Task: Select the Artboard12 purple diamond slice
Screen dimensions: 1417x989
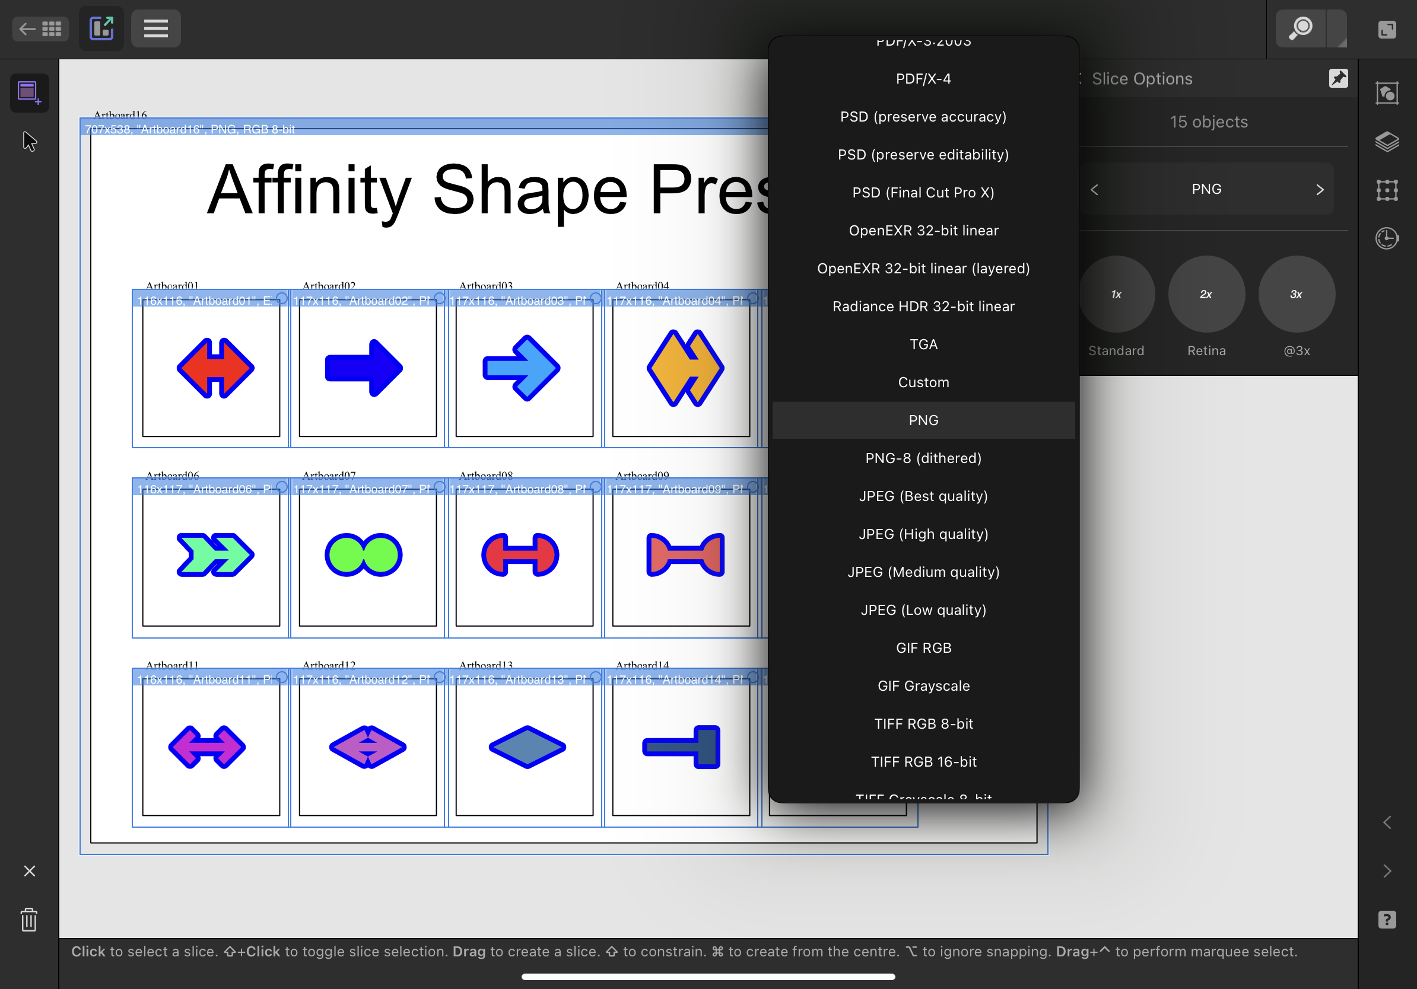Action: pos(368,746)
